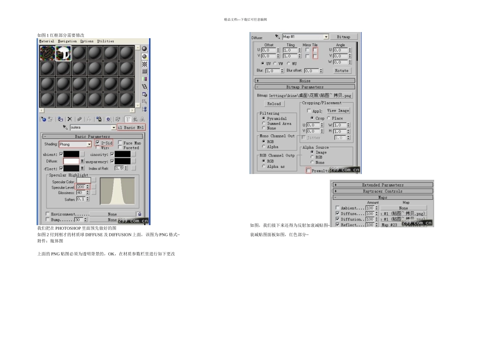The height and width of the screenshot is (347, 491).
Task: Click the Get Material icon
Action: click(43, 119)
